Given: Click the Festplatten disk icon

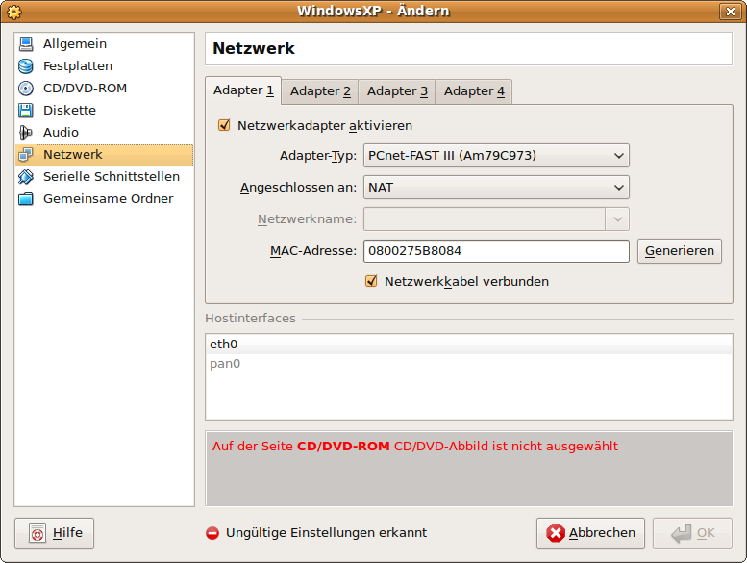Looking at the screenshot, I should [x=26, y=66].
